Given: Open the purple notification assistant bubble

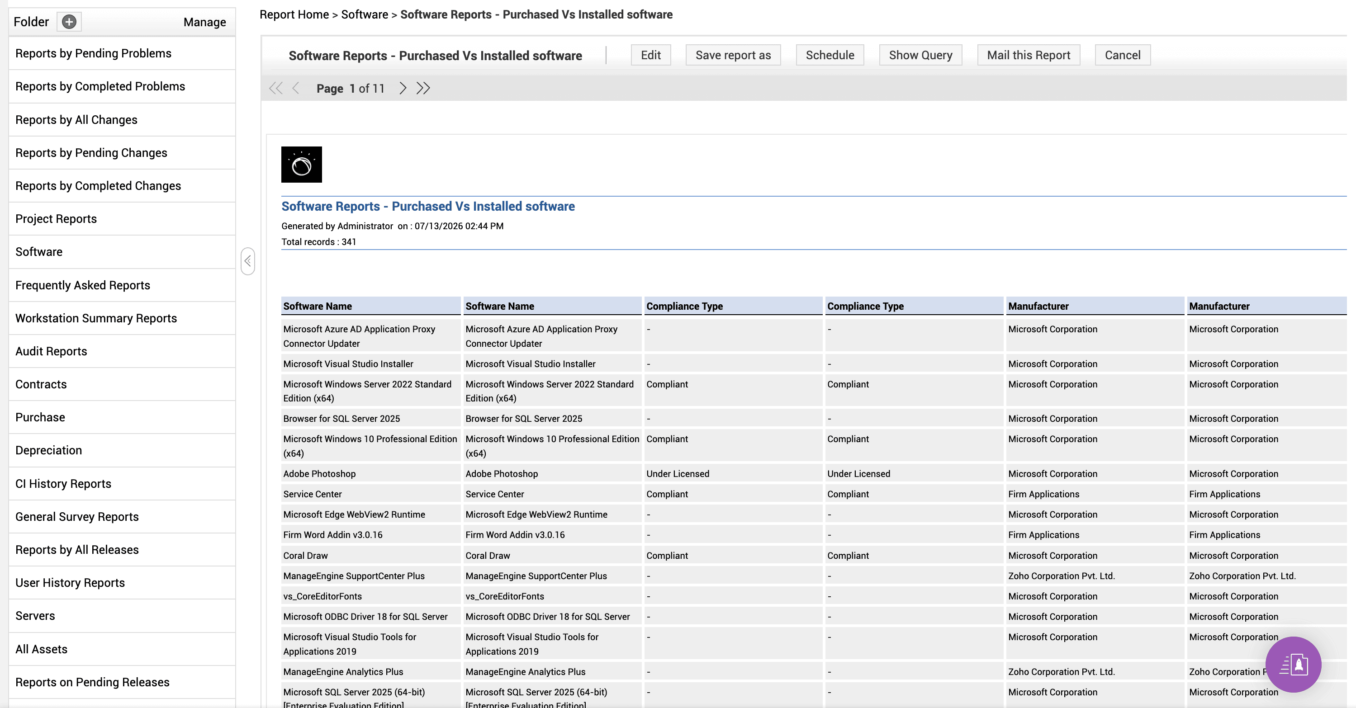Looking at the screenshot, I should [x=1293, y=664].
